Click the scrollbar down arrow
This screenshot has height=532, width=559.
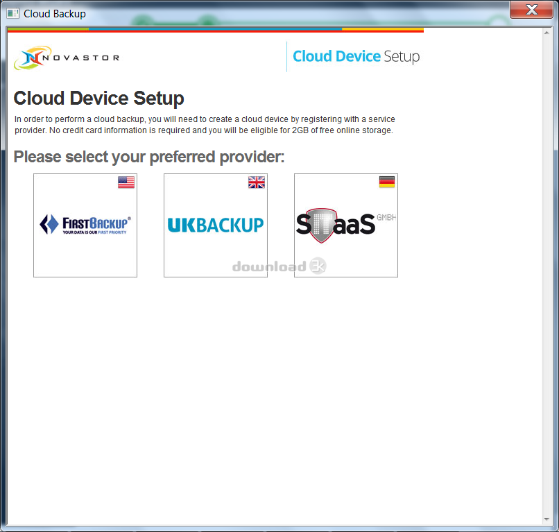(x=547, y=520)
